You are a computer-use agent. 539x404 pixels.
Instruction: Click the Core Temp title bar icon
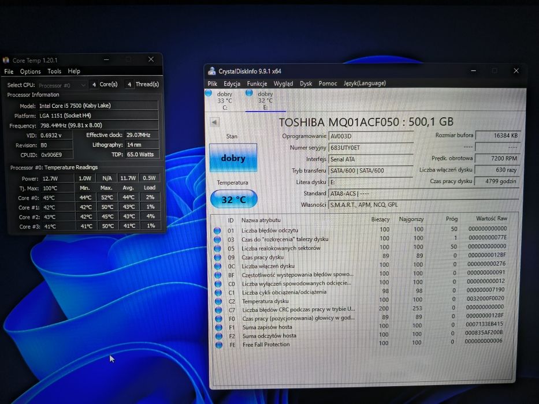(x=6, y=61)
